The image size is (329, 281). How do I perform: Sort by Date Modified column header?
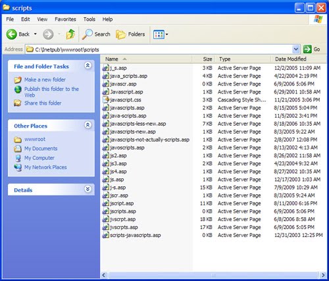pos(299,59)
